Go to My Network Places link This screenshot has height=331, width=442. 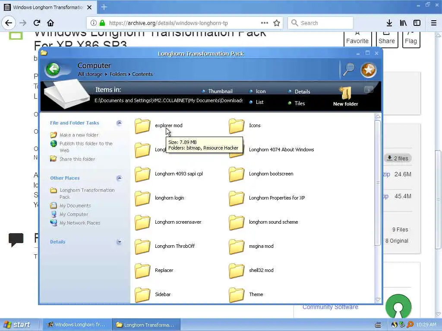click(75, 223)
